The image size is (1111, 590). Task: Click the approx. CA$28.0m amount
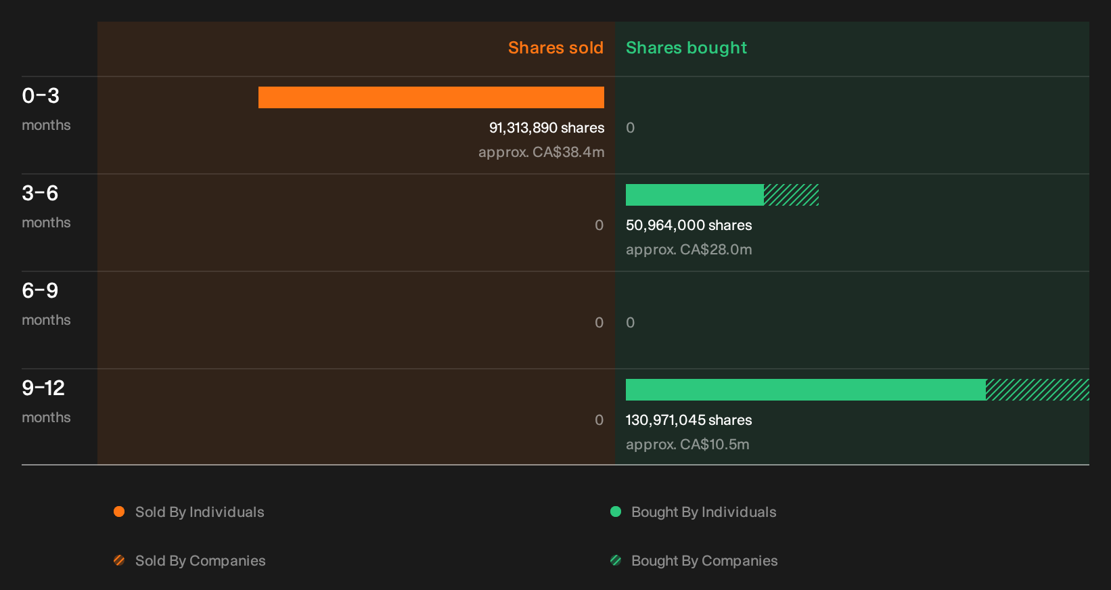(689, 250)
